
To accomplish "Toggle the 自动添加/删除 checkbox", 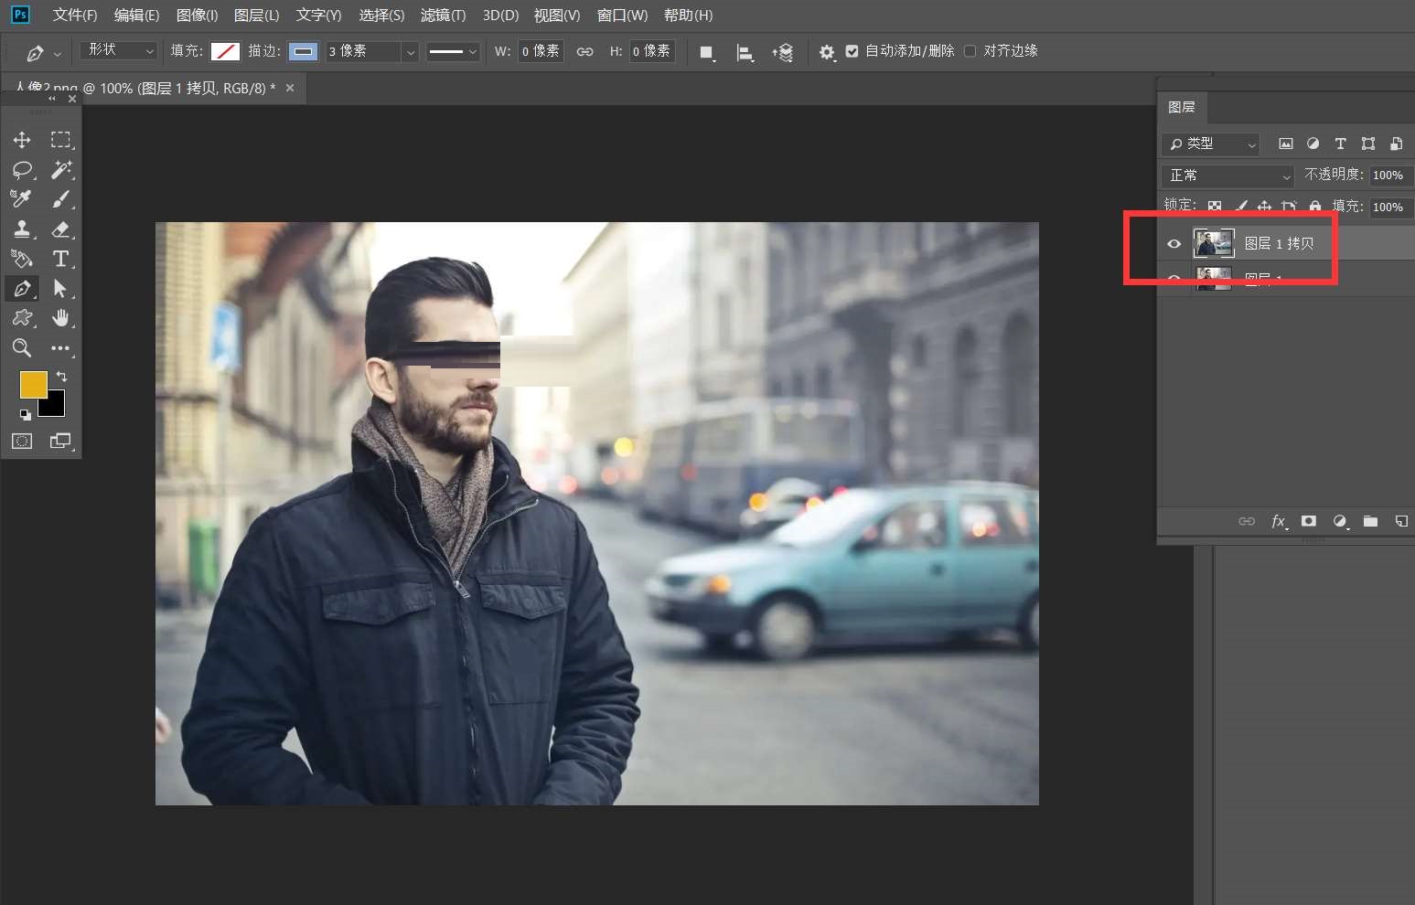I will [x=852, y=51].
